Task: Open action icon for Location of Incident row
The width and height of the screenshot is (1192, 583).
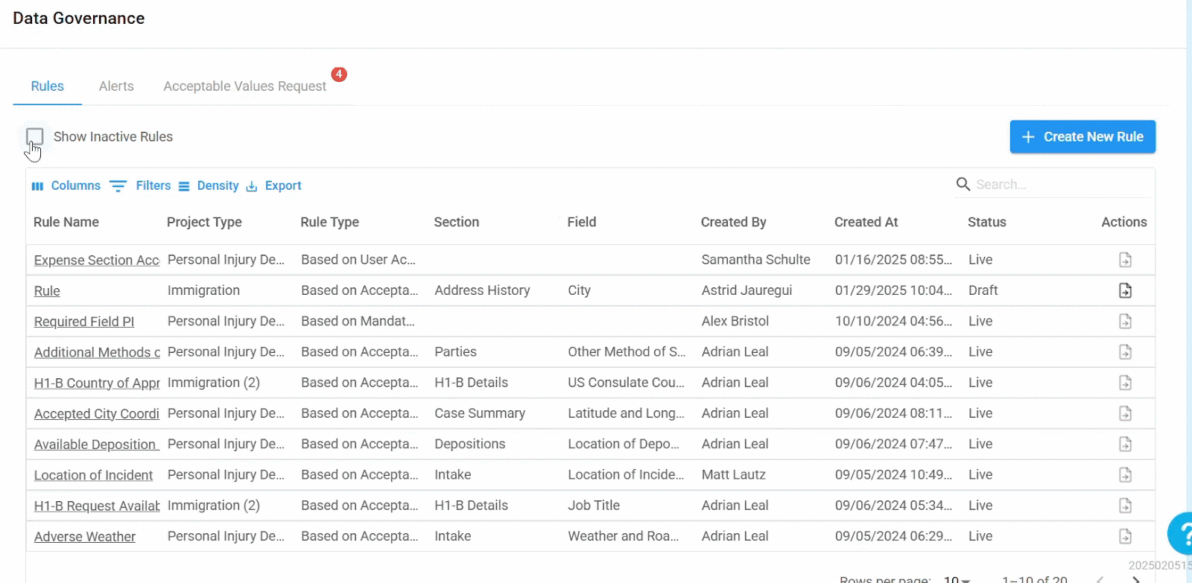Action: pos(1125,474)
